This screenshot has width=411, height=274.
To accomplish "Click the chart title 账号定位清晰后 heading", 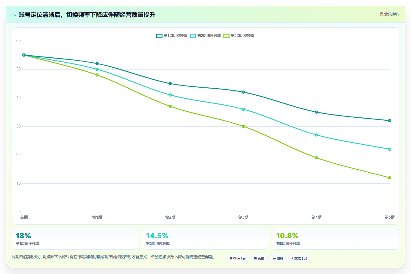I will tap(87, 15).
